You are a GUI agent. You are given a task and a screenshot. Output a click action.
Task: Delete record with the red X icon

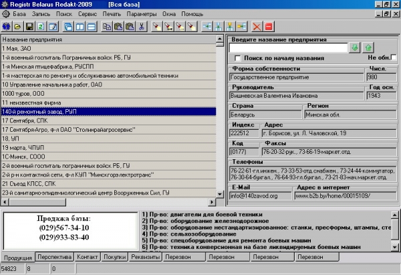point(257,27)
